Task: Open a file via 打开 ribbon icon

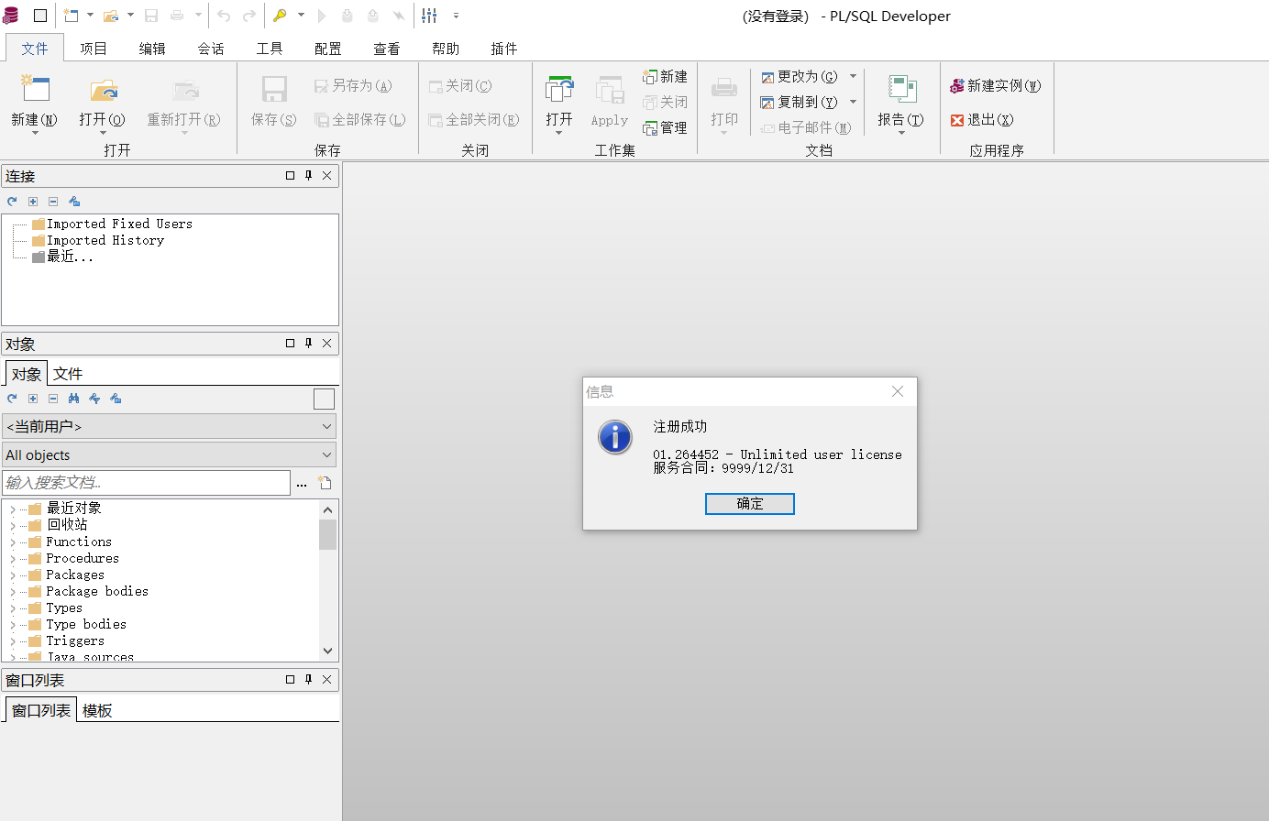Action: (102, 101)
